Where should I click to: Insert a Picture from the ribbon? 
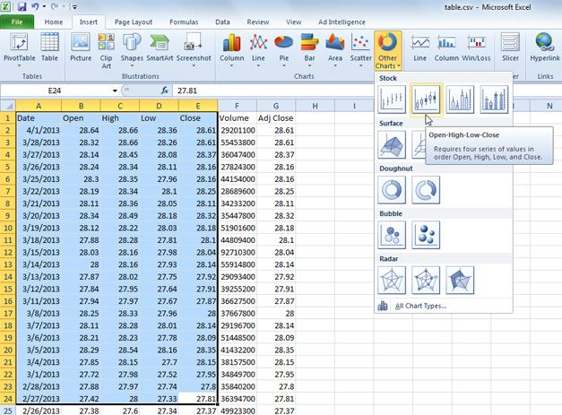(81, 48)
